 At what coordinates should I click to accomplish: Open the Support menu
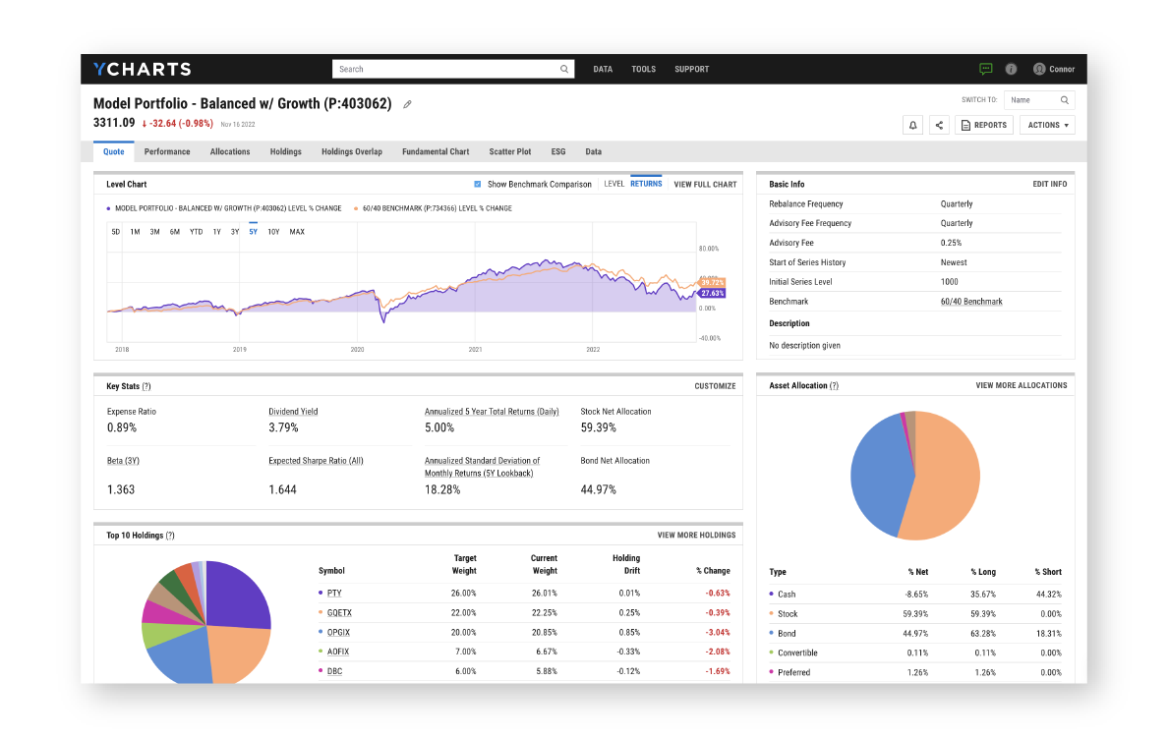tap(691, 69)
